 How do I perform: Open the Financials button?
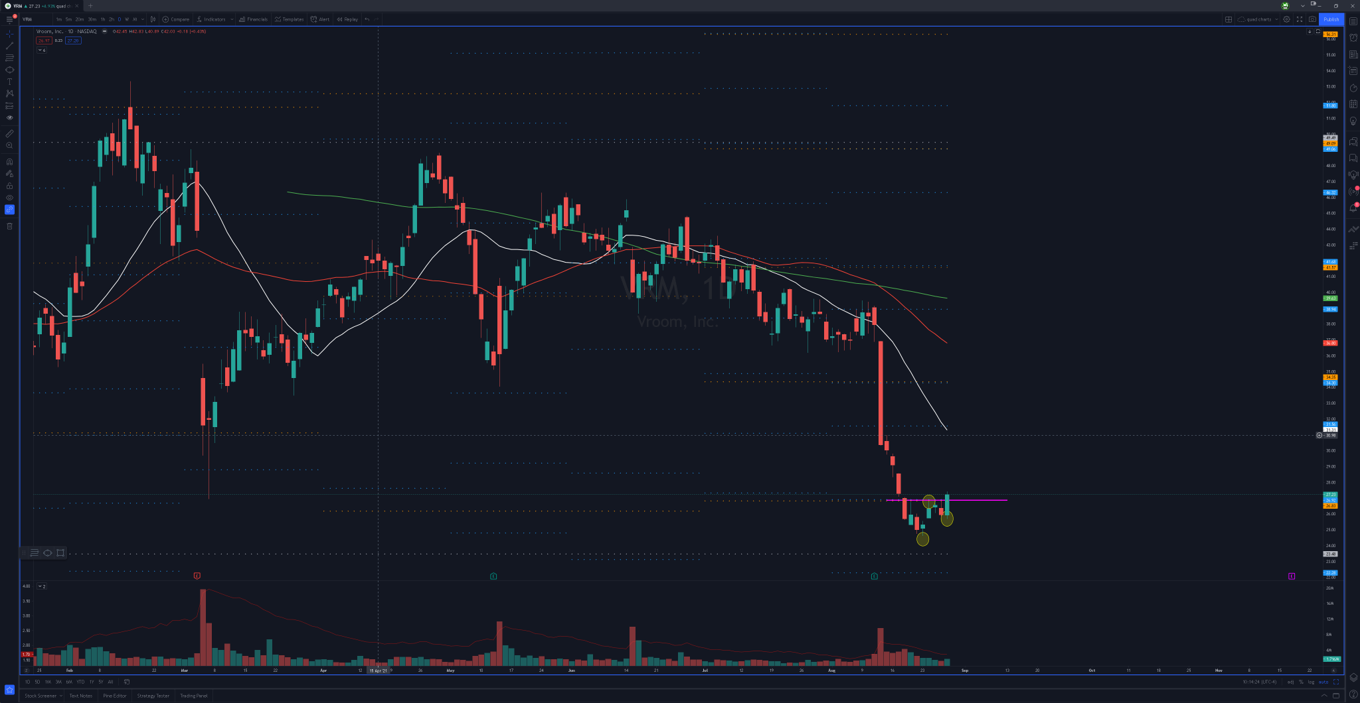[x=253, y=19]
